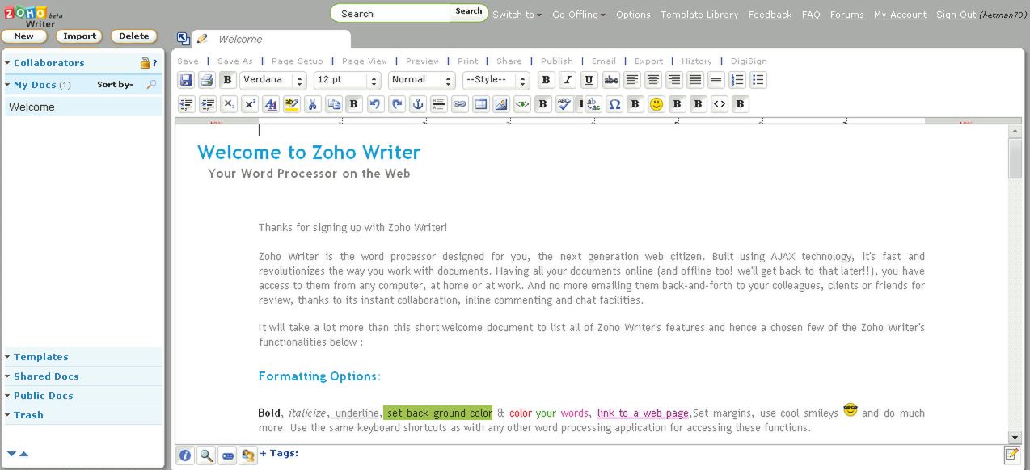
Task: Insert a hyperlink with the chain icon
Action: click(x=460, y=104)
